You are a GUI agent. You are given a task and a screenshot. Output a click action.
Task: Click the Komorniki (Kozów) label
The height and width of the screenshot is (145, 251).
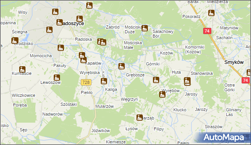pyautogui.click(x=195, y=49)
